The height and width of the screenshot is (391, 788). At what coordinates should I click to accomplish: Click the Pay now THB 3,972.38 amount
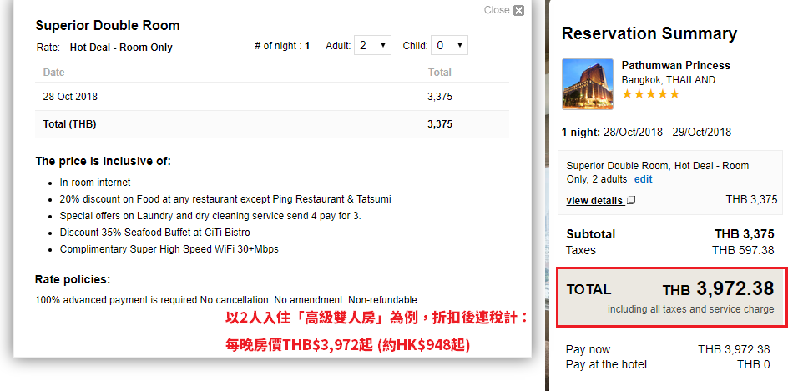pyautogui.click(x=734, y=350)
